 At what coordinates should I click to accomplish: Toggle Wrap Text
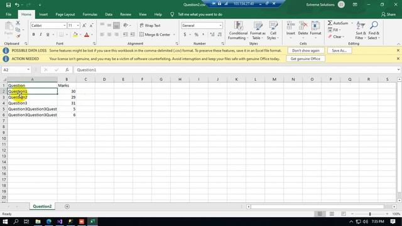150,25
